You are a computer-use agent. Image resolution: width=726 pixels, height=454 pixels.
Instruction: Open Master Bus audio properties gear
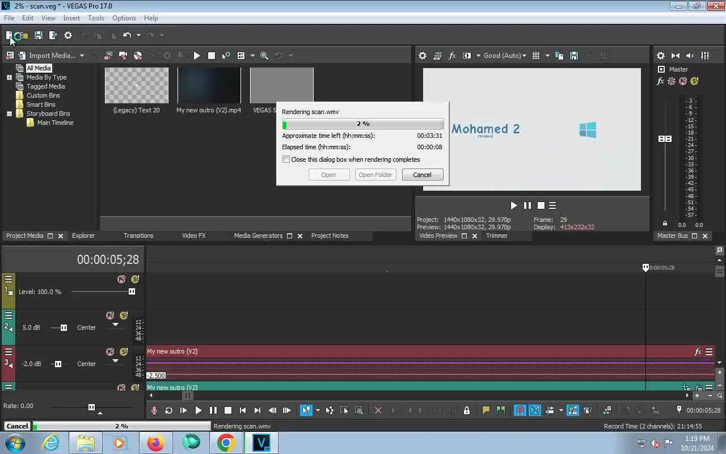661,56
